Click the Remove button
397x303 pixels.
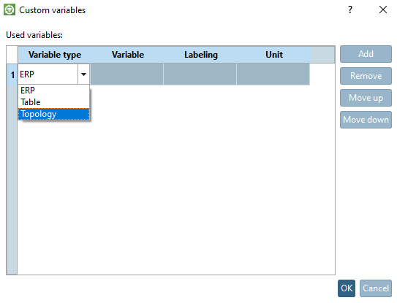(366, 76)
